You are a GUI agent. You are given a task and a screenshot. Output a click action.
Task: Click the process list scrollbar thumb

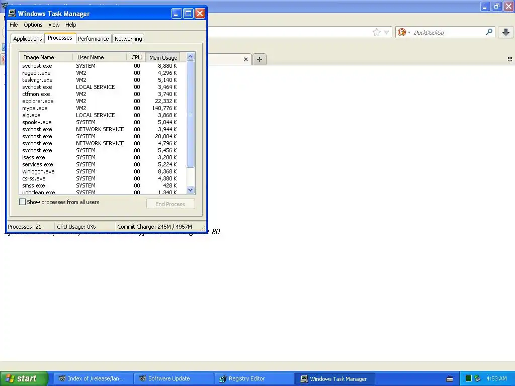pyautogui.click(x=191, y=114)
